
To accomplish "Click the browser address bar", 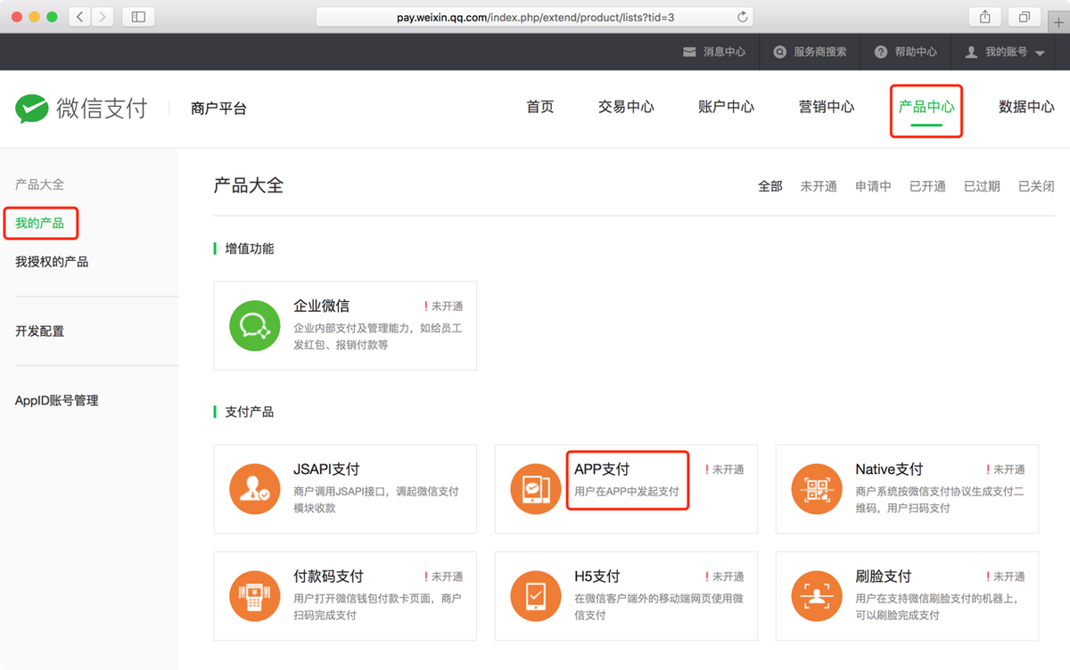I will 535,15.
